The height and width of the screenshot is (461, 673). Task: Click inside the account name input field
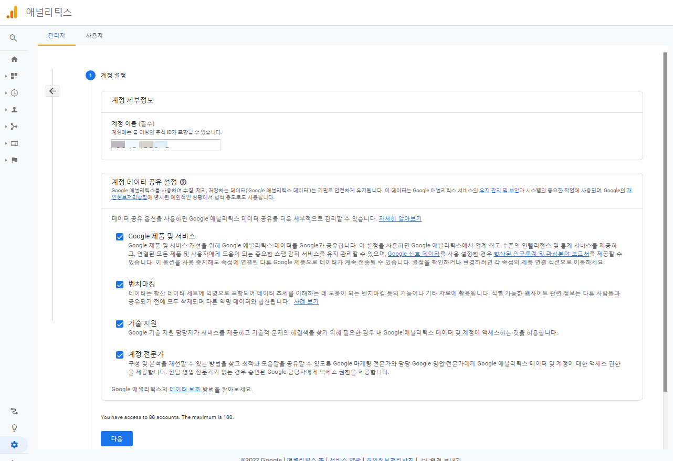[x=165, y=145]
